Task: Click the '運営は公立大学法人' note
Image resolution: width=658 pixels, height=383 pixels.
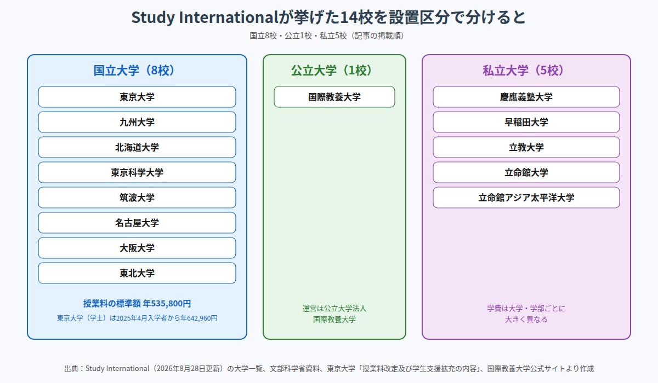Action: (x=334, y=309)
